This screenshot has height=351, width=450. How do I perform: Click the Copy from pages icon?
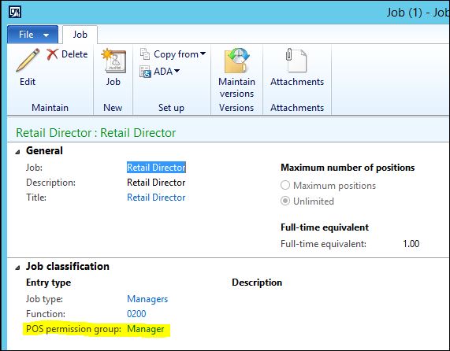[145, 54]
